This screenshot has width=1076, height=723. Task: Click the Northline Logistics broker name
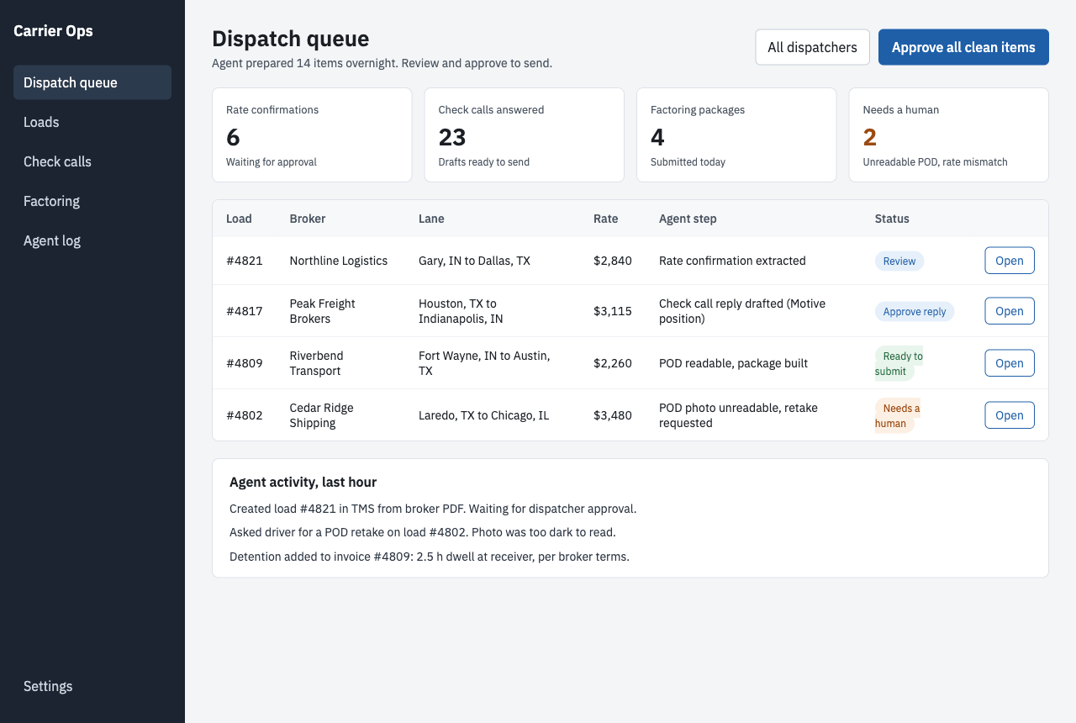[339, 261]
